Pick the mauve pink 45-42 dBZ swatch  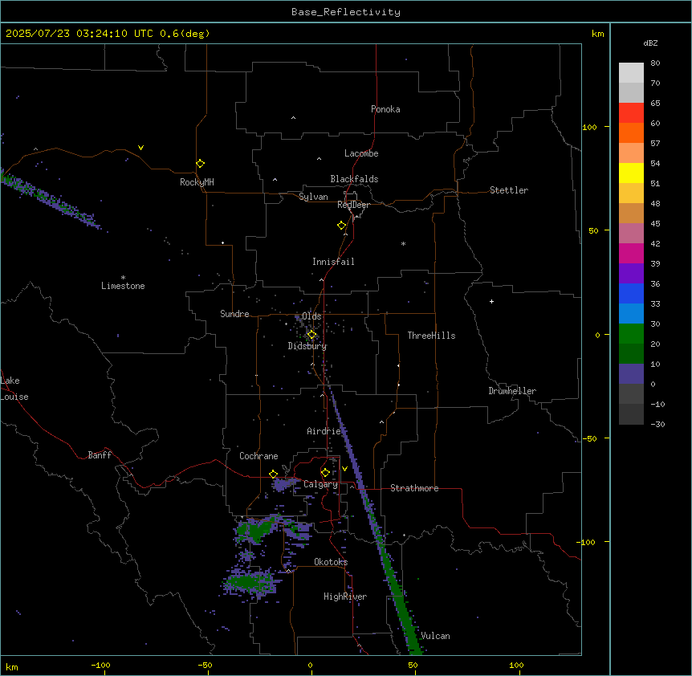pos(631,234)
